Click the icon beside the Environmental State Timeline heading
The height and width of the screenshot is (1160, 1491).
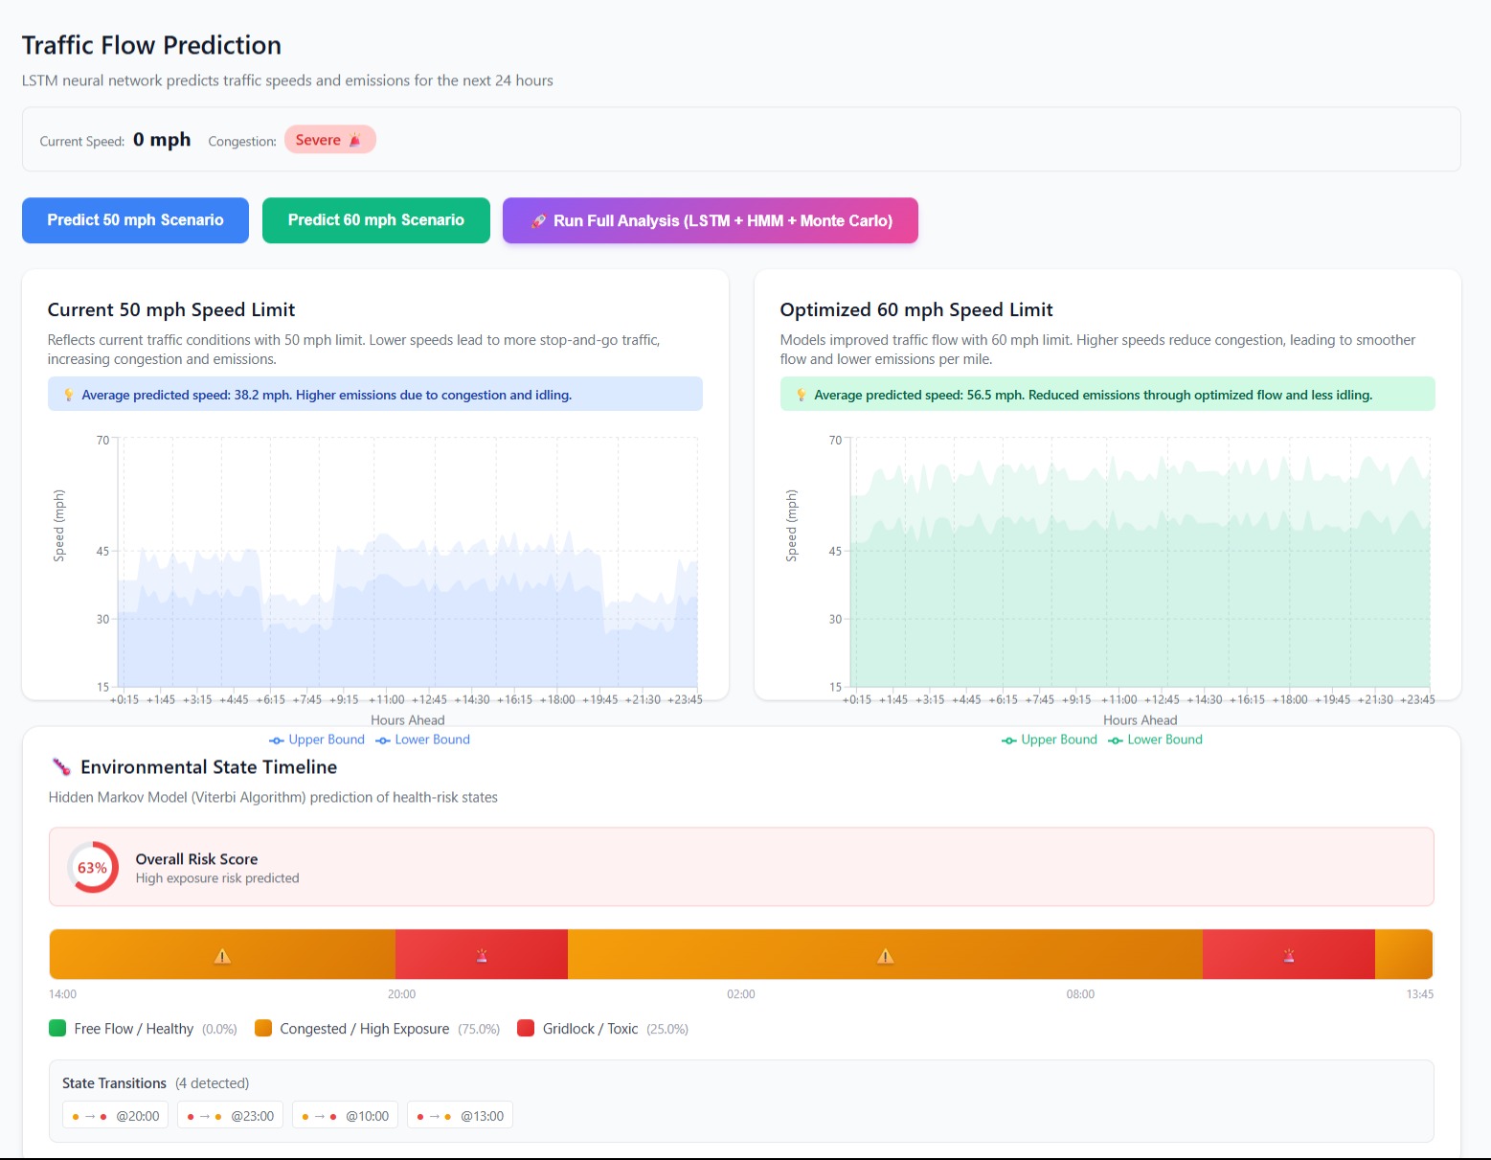pos(61,767)
